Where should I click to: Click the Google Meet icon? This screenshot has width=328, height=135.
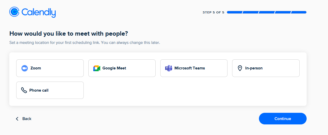97,68
